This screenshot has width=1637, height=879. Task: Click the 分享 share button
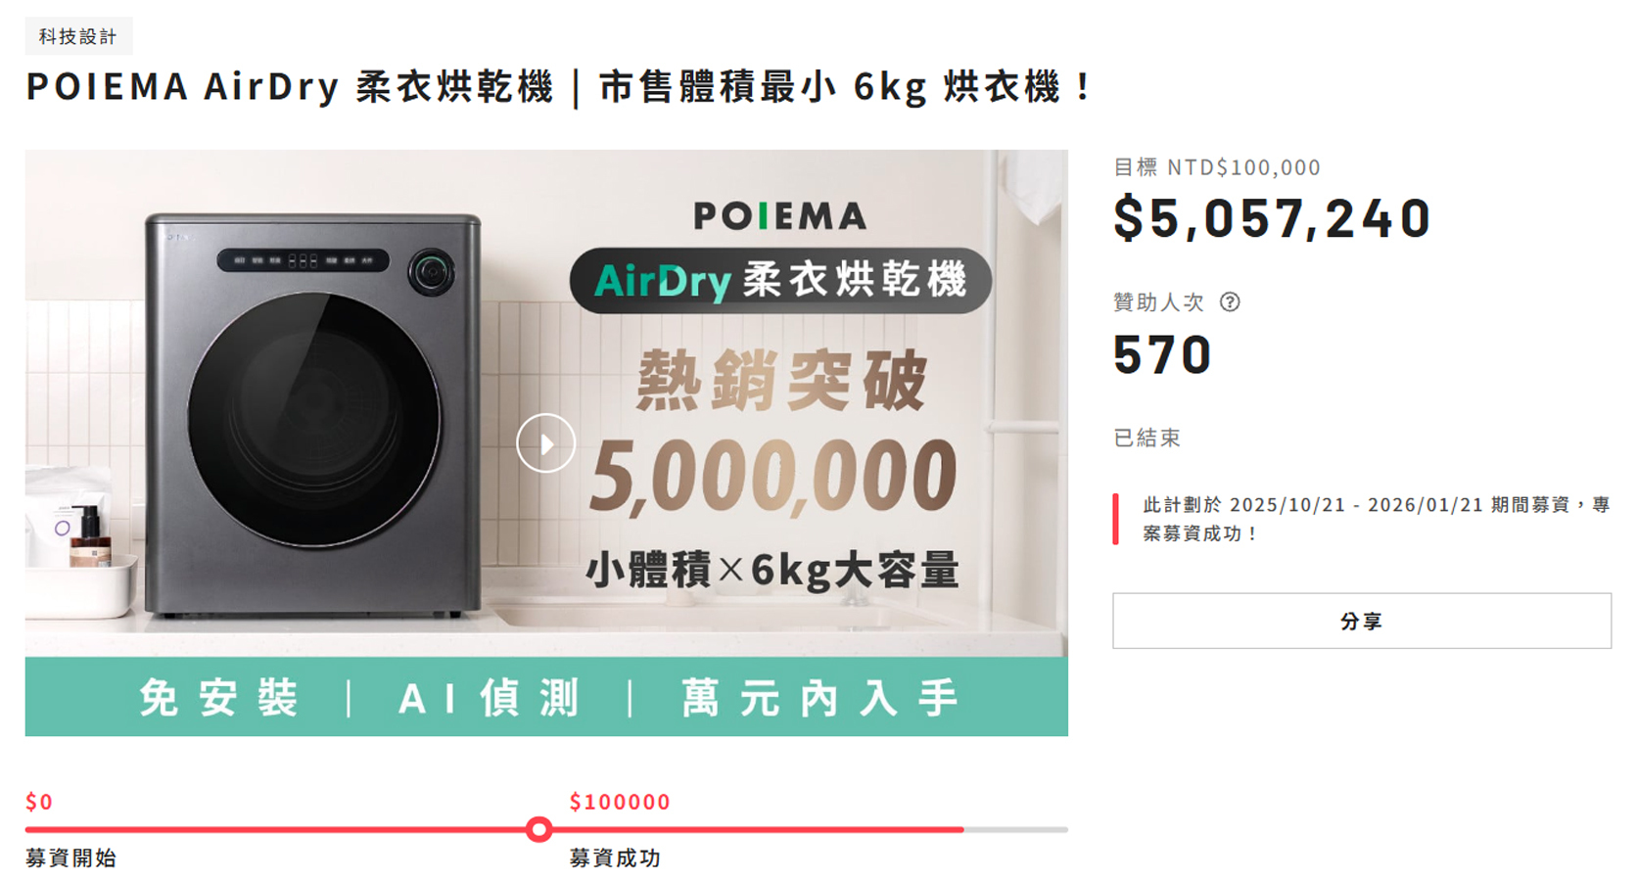tap(1361, 621)
